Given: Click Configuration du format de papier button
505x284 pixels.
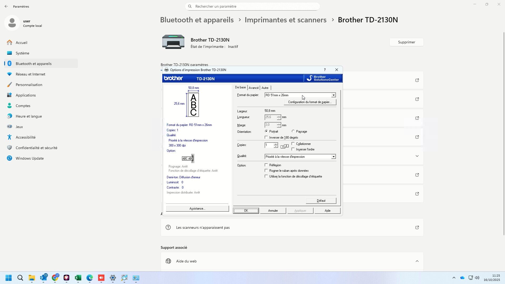Looking at the screenshot, I should tap(310, 102).
